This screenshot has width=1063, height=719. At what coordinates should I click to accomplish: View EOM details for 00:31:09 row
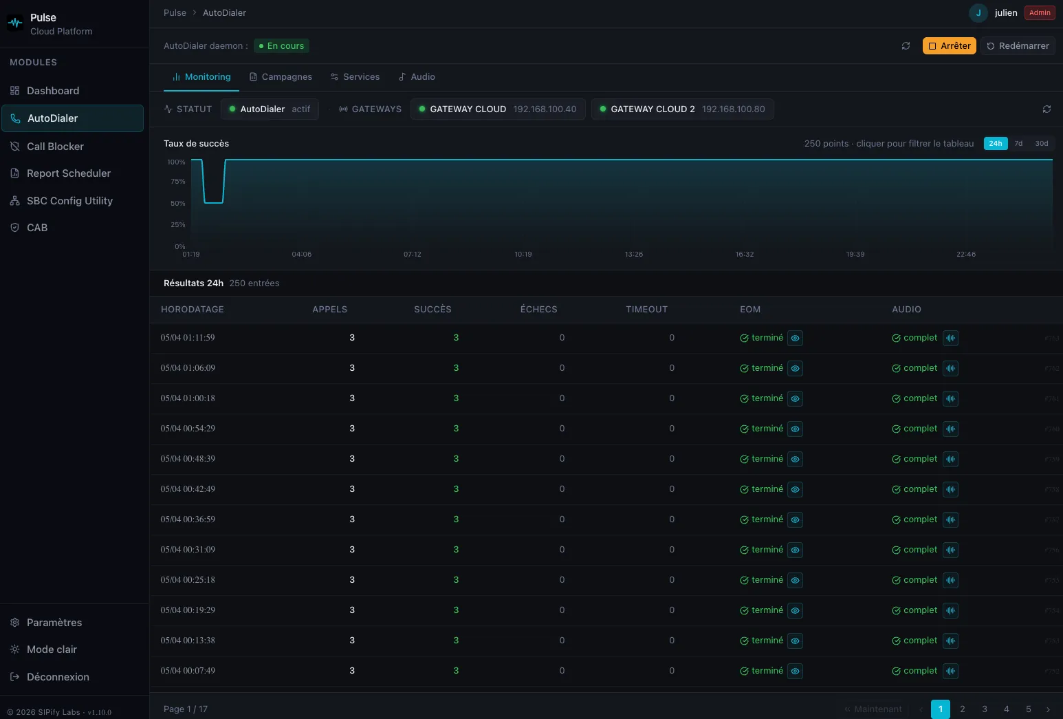click(x=795, y=550)
